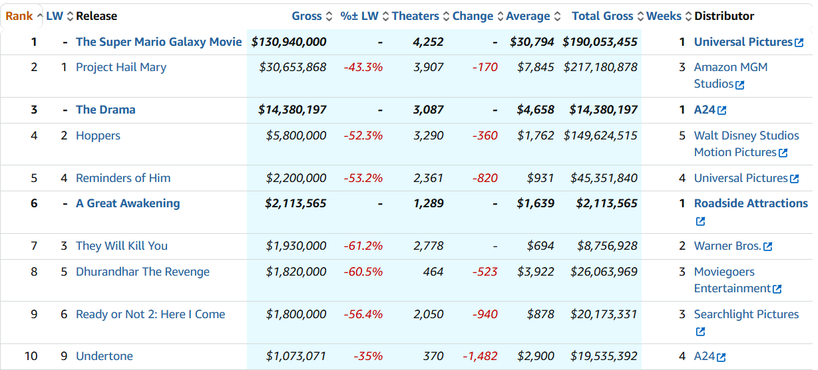818x370 pixels.
Task: Open external link icon beside Moviegoers Entertainment
Action: pos(777,289)
